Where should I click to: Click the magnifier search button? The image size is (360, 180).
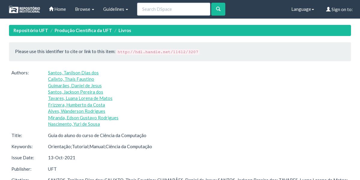pos(218,9)
